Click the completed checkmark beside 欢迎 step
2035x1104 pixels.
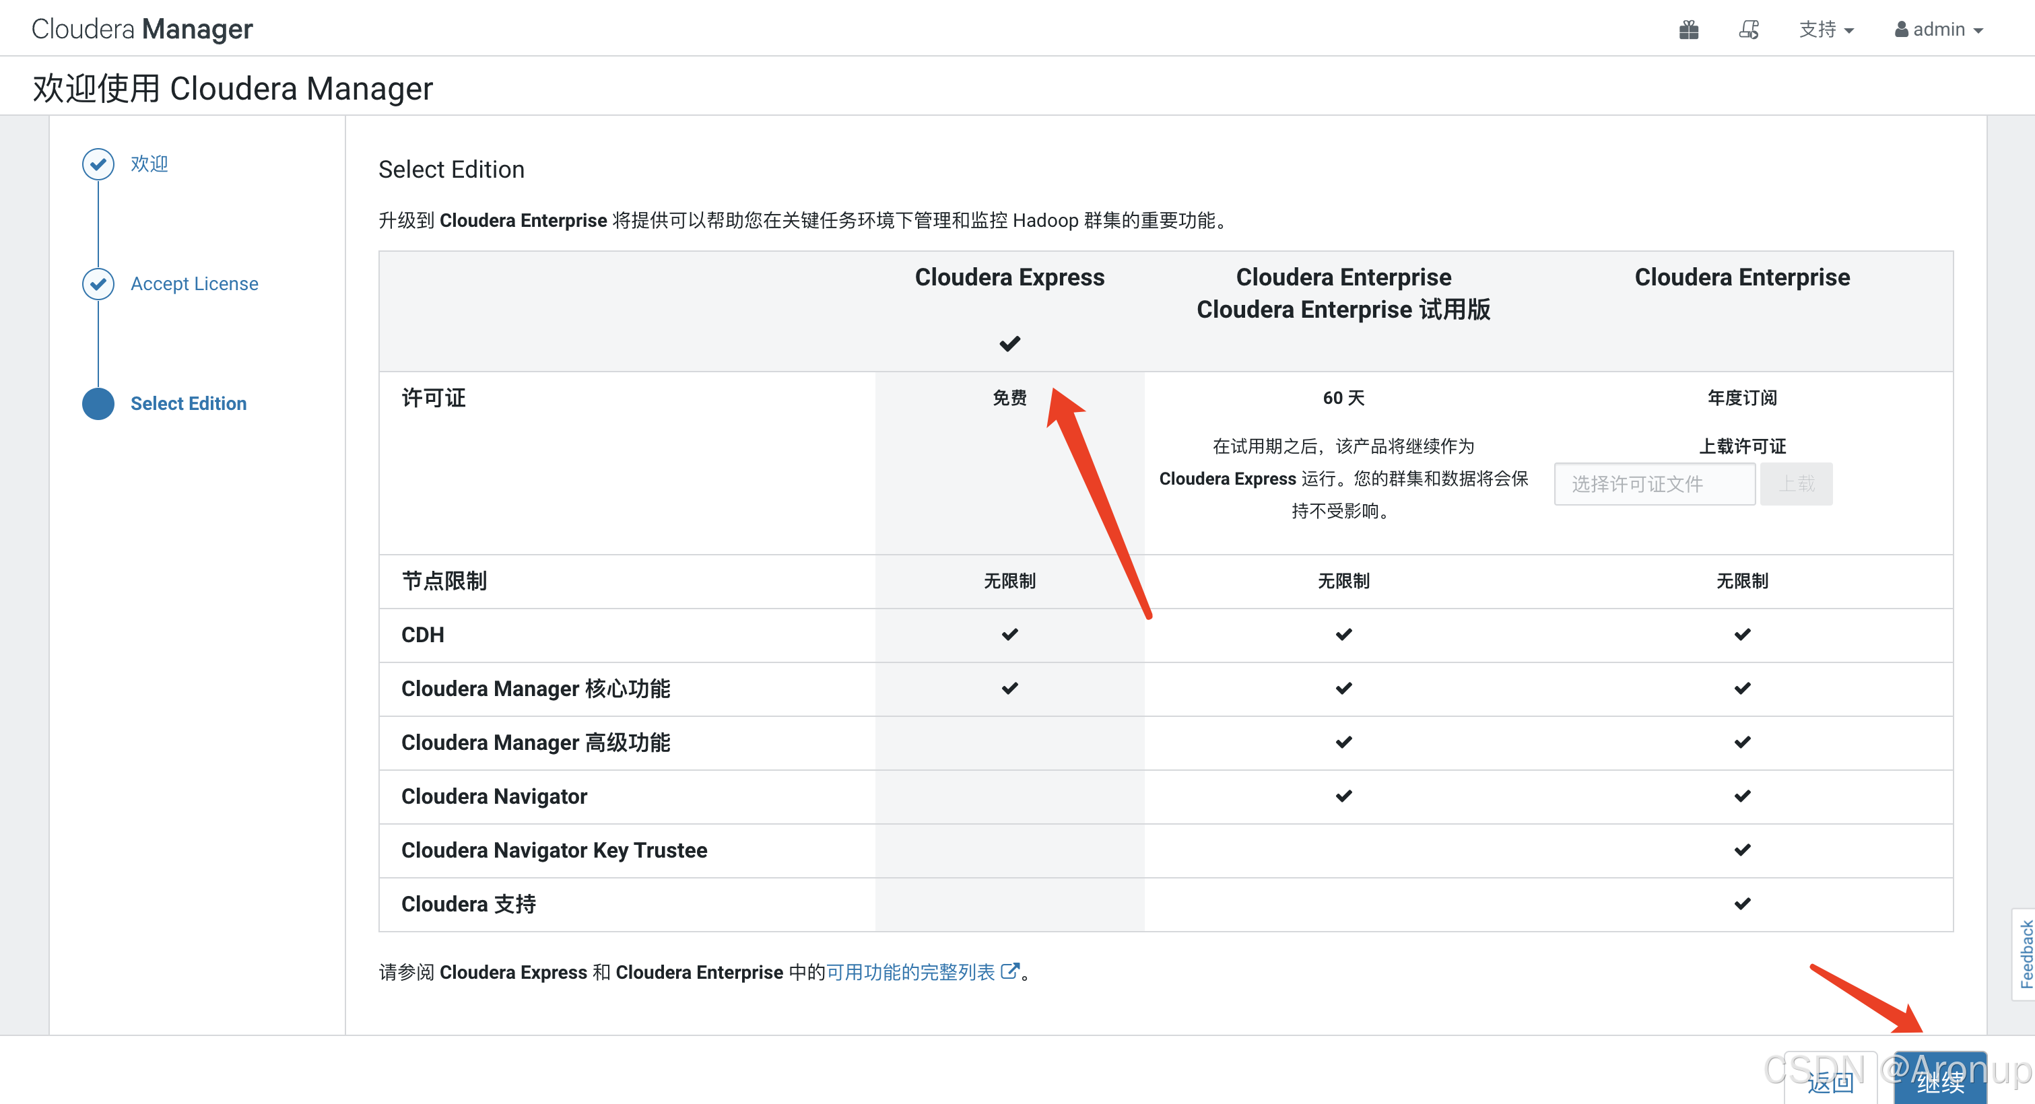(x=98, y=164)
